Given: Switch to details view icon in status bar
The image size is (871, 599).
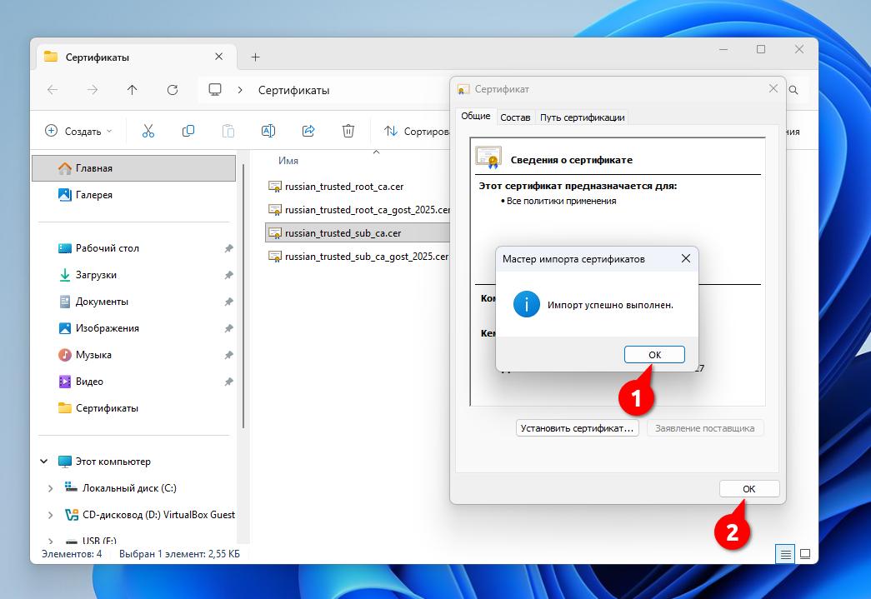Looking at the screenshot, I should pyautogui.click(x=785, y=554).
